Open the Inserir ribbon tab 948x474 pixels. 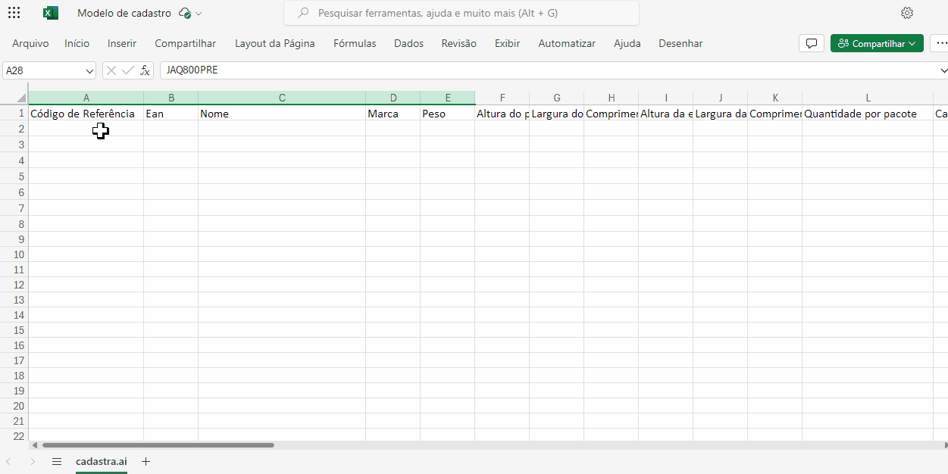(x=122, y=43)
